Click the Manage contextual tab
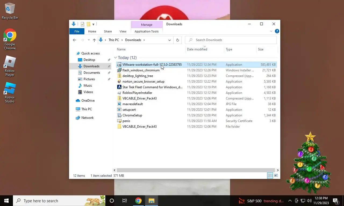This screenshot has height=206, width=344. tap(147, 25)
